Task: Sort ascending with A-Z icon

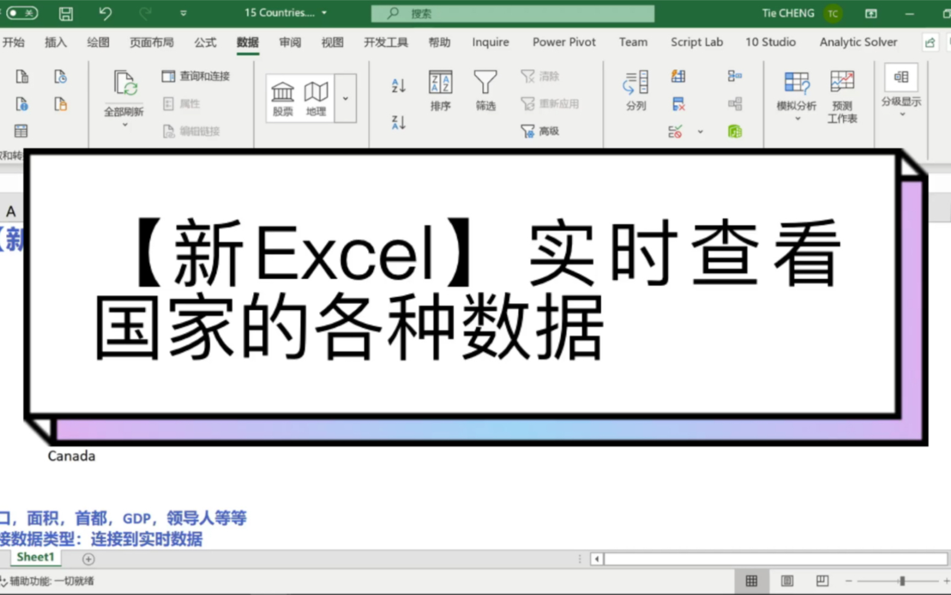Action: (399, 86)
